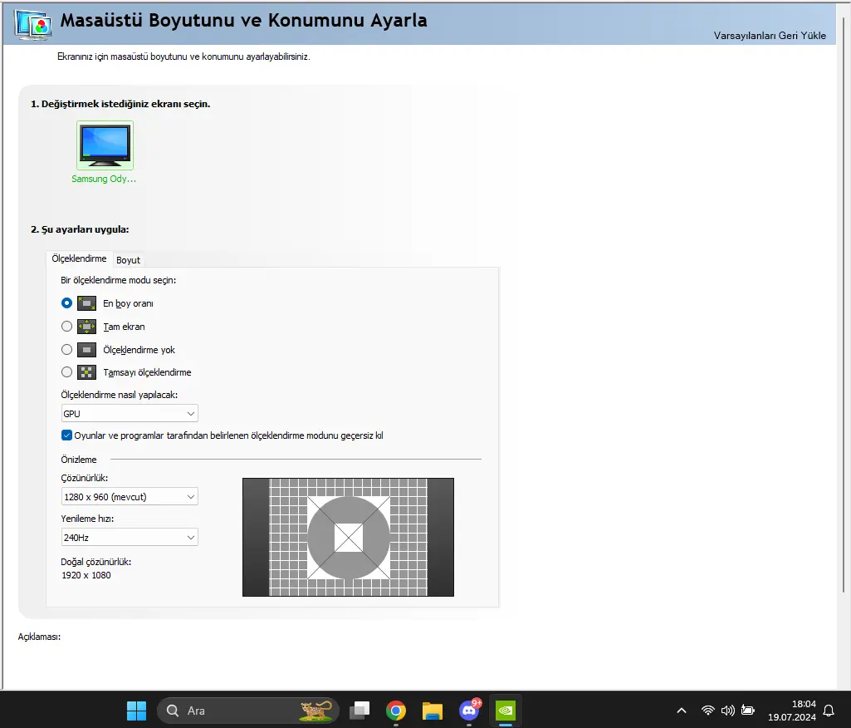Open the Windows Start menu
This screenshot has height=728, width=851.
pos(136,711)
